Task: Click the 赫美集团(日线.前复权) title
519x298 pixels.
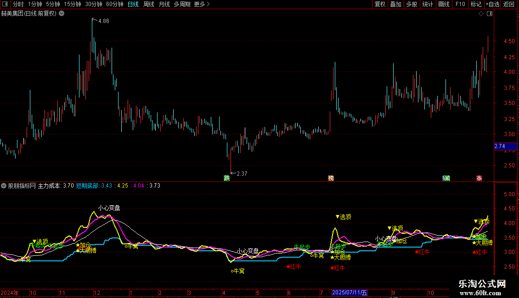Action: pyautogui.click(x=29, y=14)
